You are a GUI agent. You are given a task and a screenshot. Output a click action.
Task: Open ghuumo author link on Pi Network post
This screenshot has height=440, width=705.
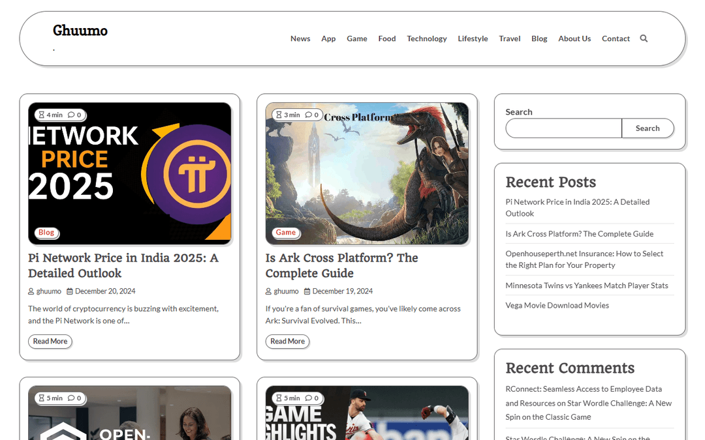(48, 291)
